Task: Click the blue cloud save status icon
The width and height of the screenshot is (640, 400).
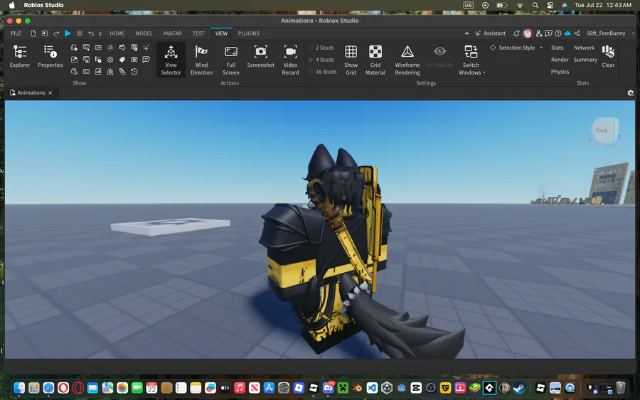Action: (x=567, y=33)
